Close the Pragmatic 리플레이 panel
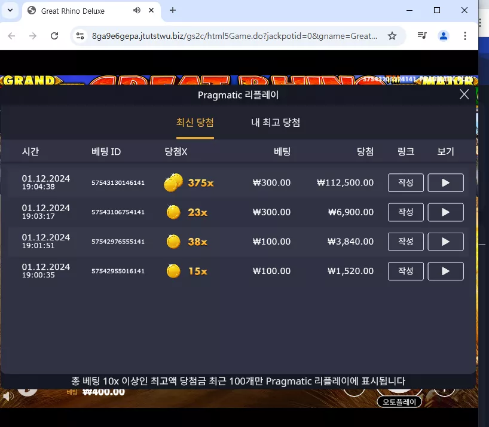This screenshot has height=427, width=489. [x=464, y=94]
